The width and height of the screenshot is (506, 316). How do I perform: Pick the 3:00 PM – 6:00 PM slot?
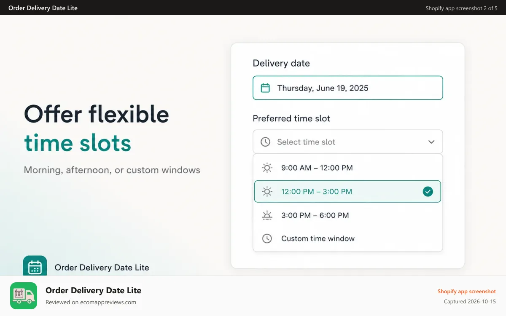348,215
